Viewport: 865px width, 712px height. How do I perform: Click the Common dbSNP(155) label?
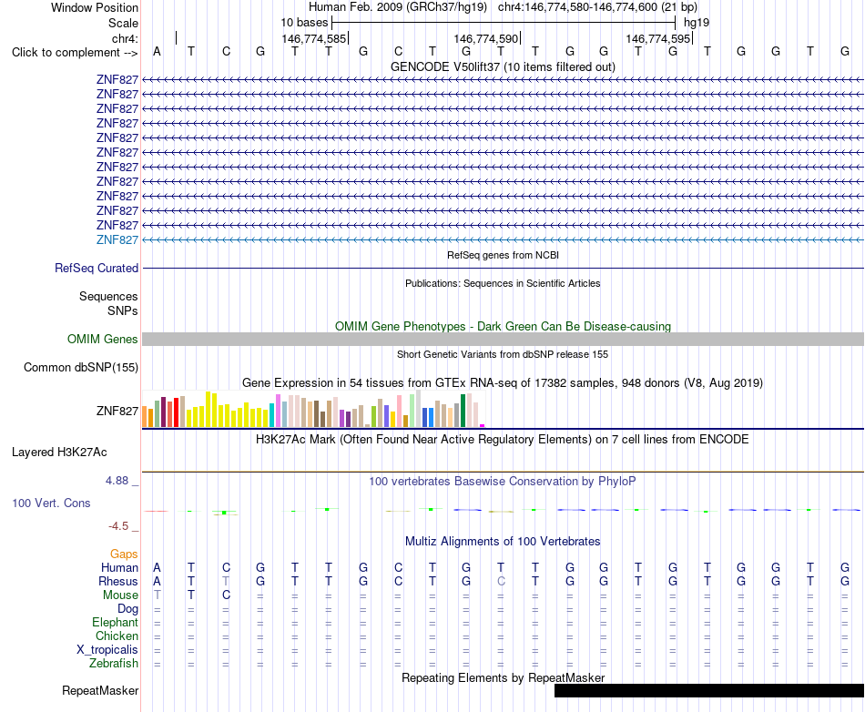(81, 367)
